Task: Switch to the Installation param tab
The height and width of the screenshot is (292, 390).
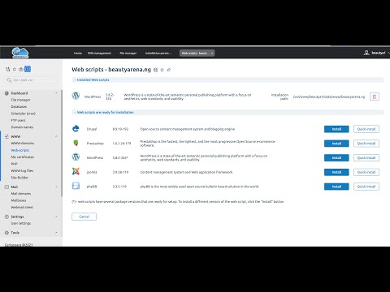Action: (x=158, y=54)
